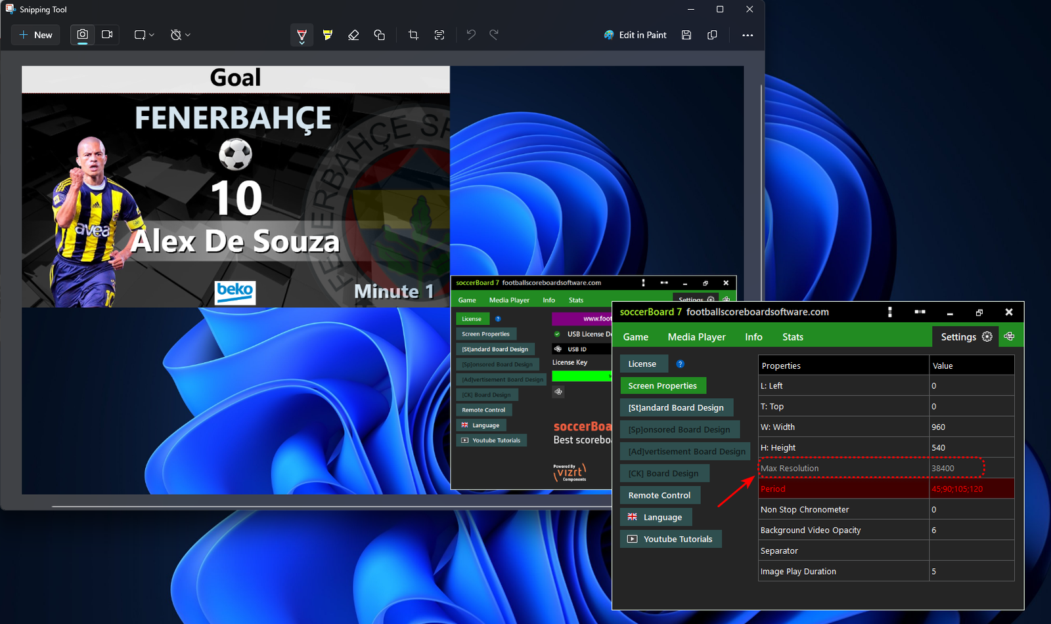Click Media Player tab in rear soccerBoard window

(509, 300)
